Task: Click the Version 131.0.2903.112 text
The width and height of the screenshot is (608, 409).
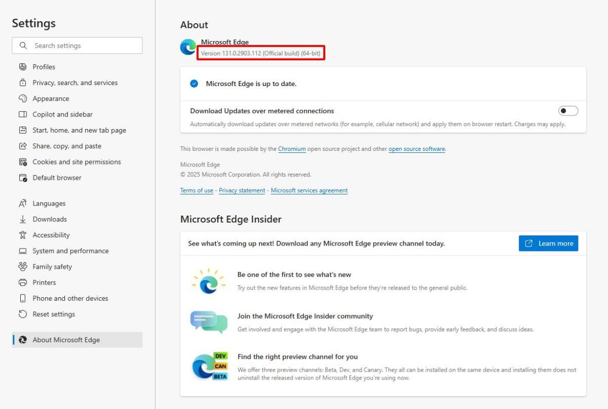Action: (261, 53)
